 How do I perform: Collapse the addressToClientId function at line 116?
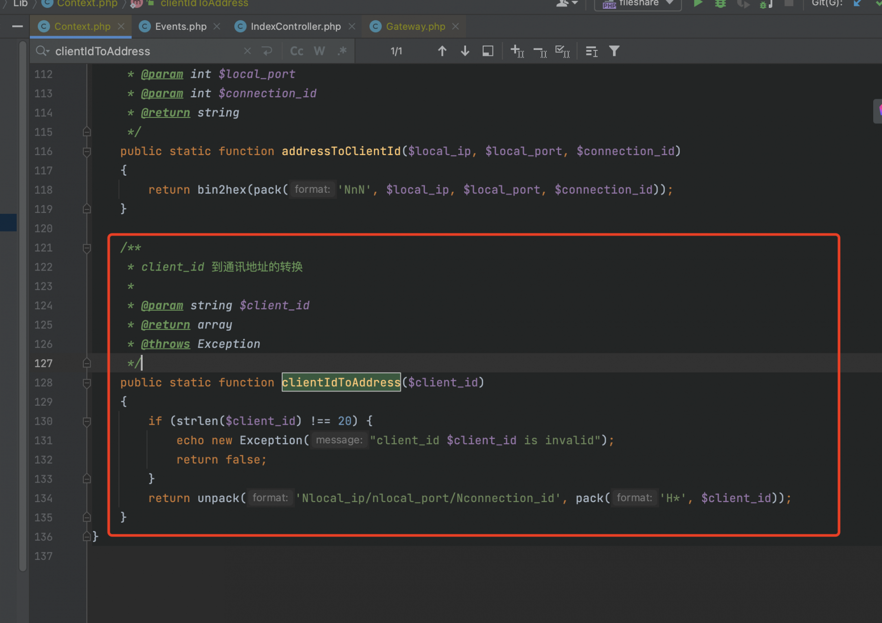(87, 152)
